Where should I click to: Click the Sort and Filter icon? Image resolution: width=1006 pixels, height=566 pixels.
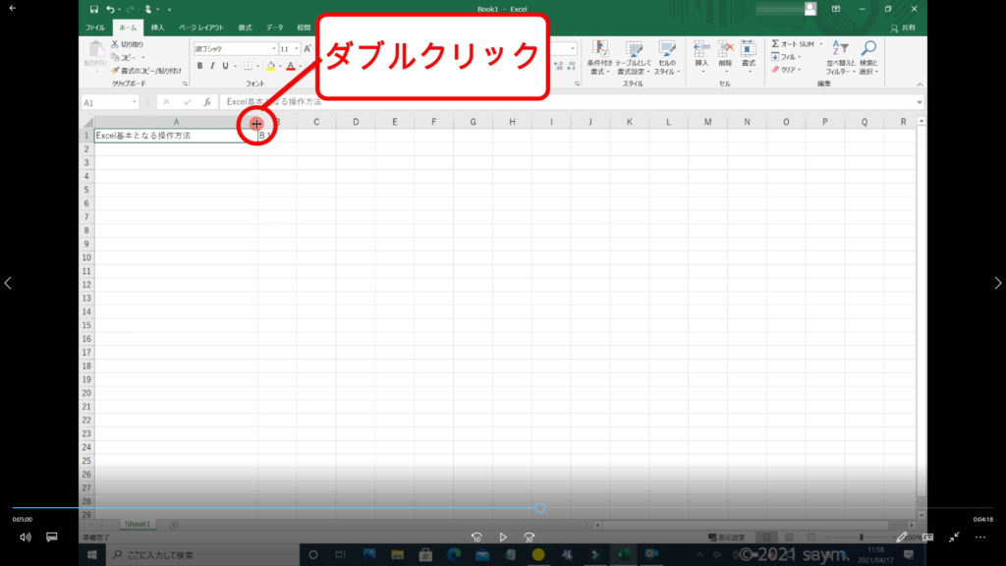click(x=840, y=49)
